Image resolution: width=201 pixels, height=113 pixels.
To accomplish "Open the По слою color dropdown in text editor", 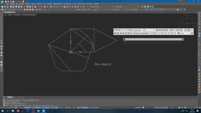I will point(189,33).
